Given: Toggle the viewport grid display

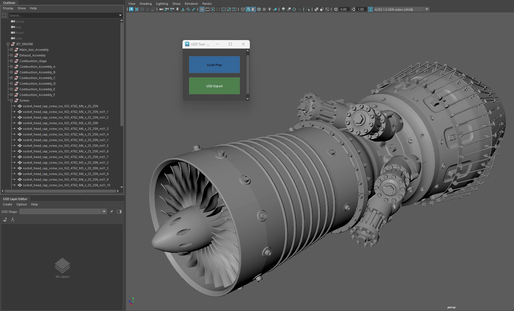Looking at the screenshot, I should (202, 9).
